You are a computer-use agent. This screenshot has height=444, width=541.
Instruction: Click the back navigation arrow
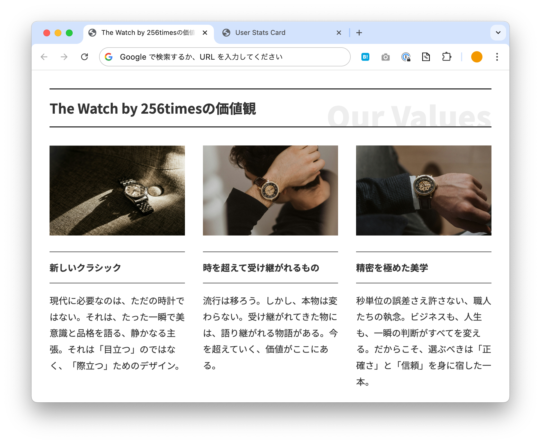click(x=44, y=57)
